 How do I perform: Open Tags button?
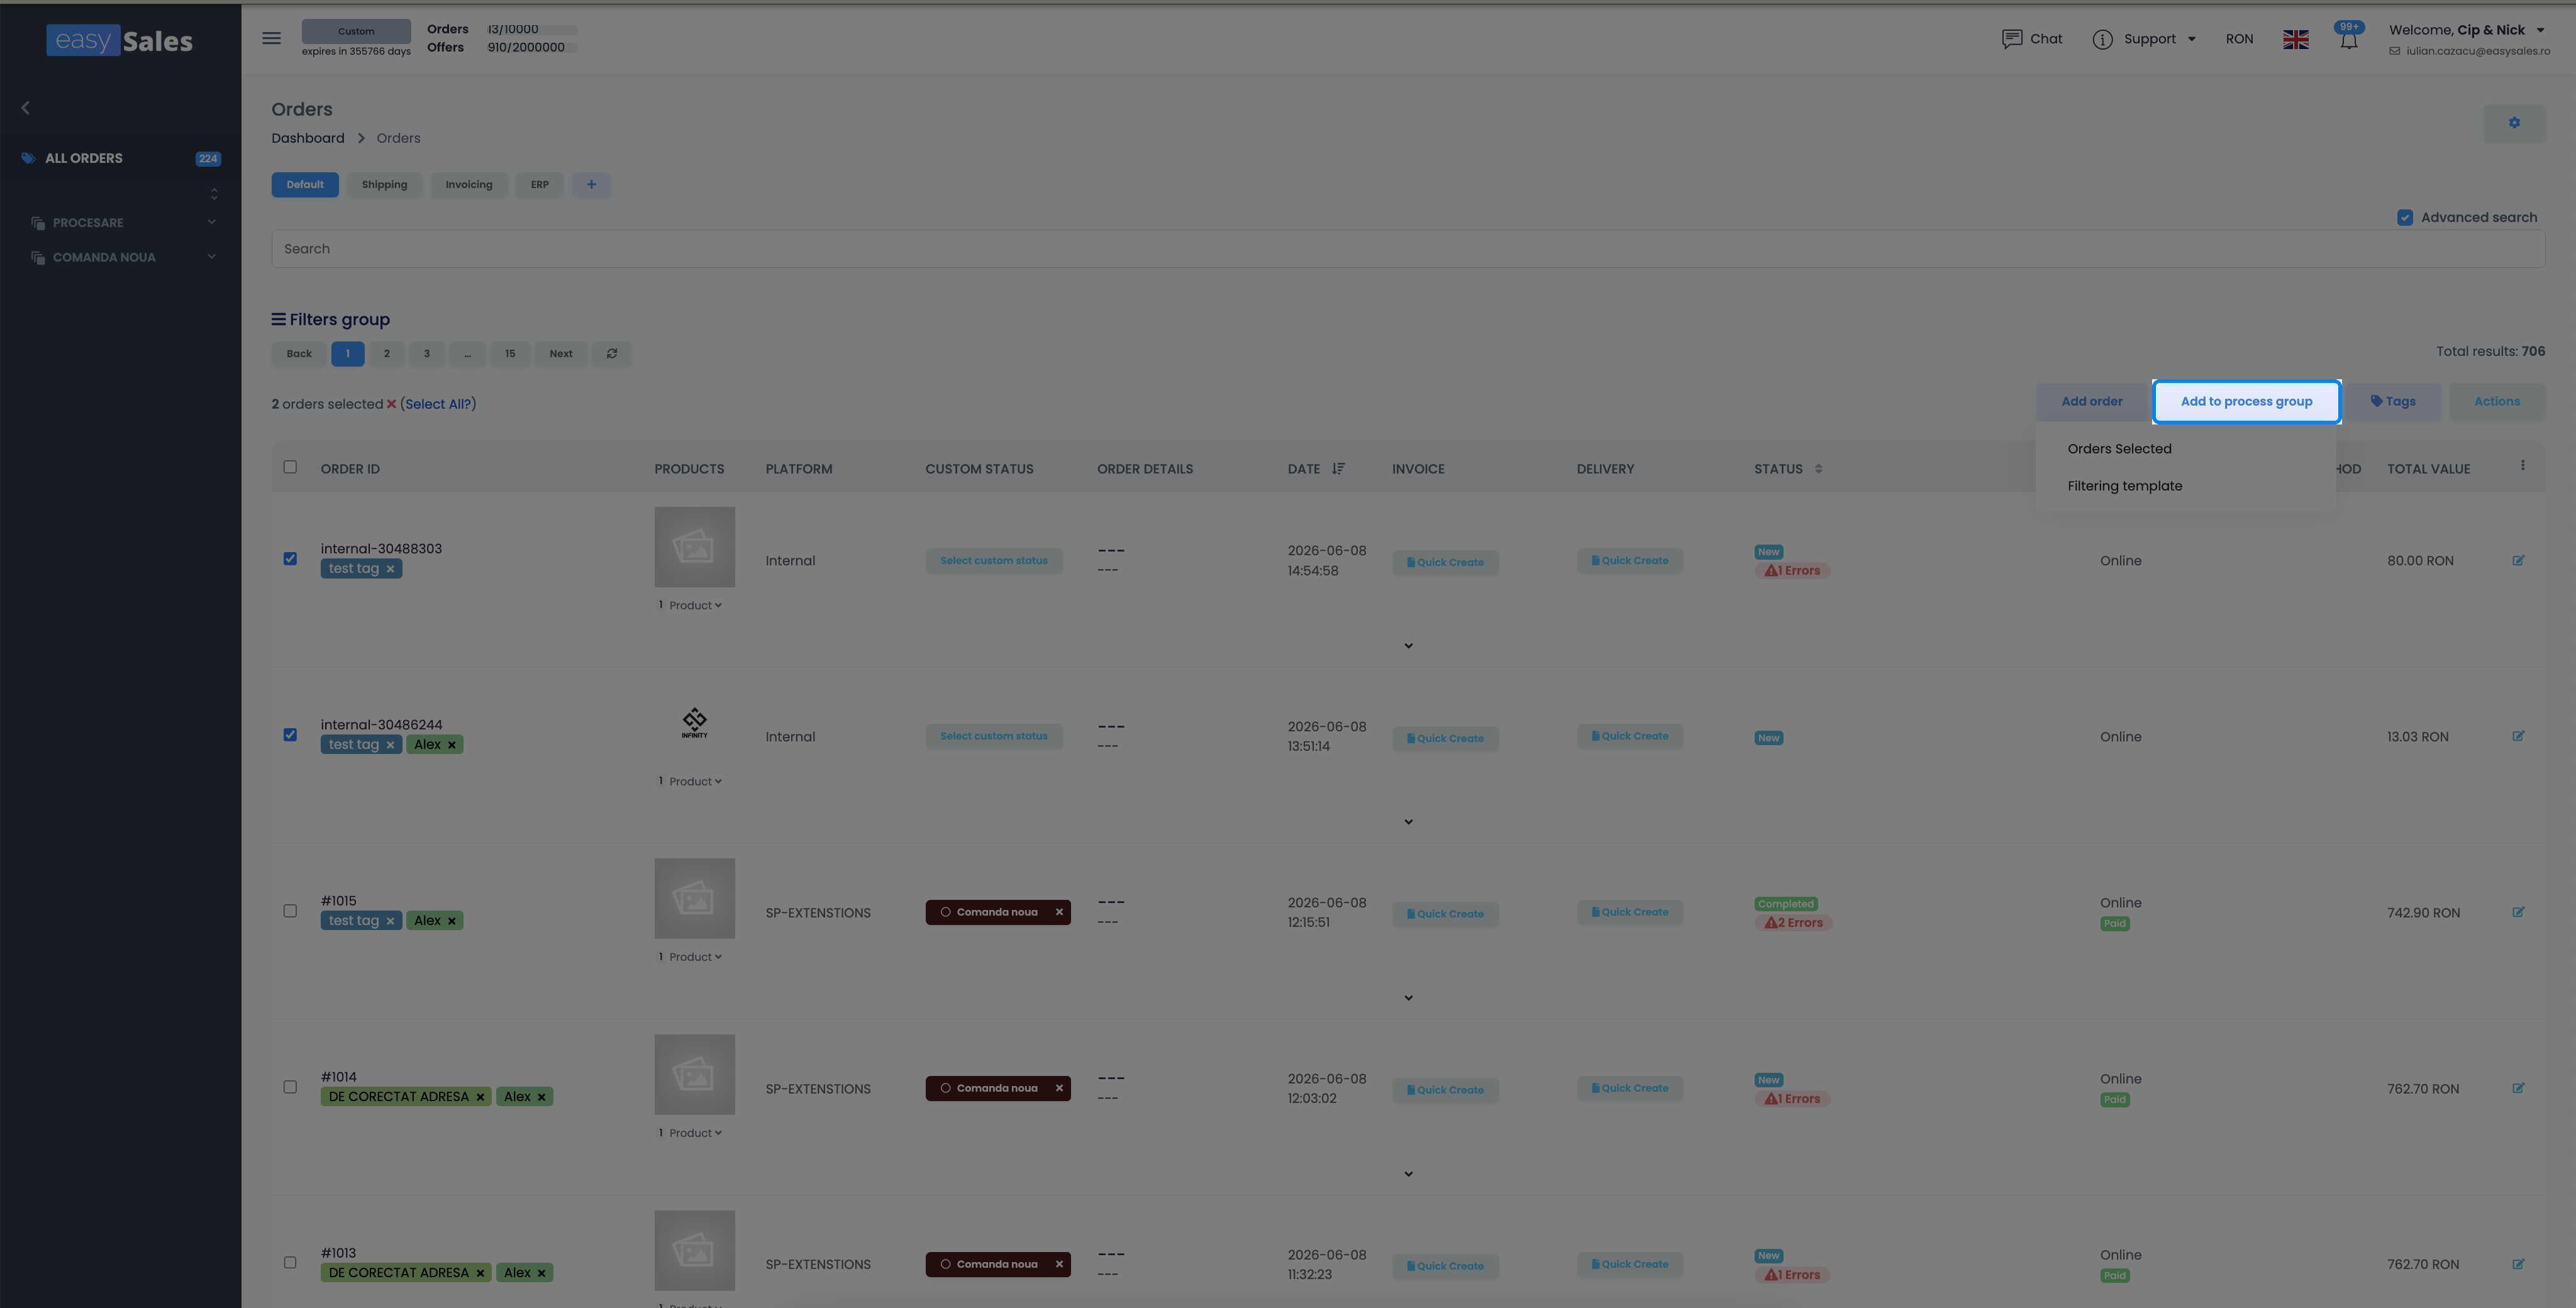click(2392, 402)
